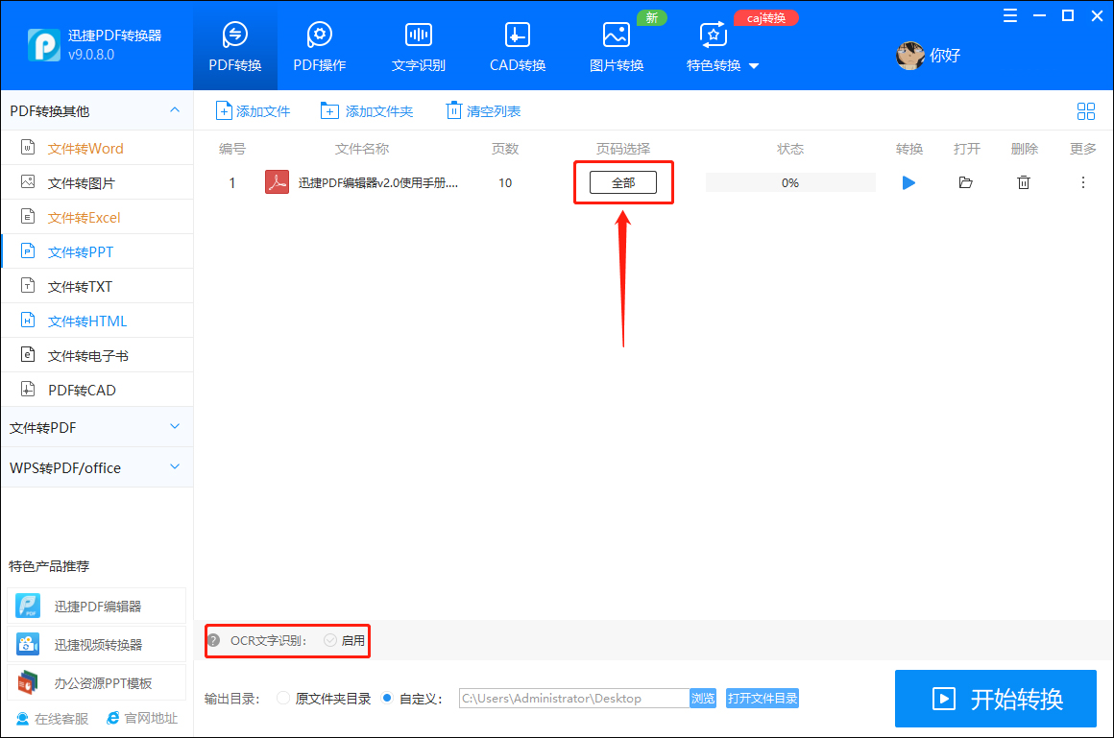Click the 0% progress bar
Viewport: 1114px width, 738px height.
[x=790, y=182]
